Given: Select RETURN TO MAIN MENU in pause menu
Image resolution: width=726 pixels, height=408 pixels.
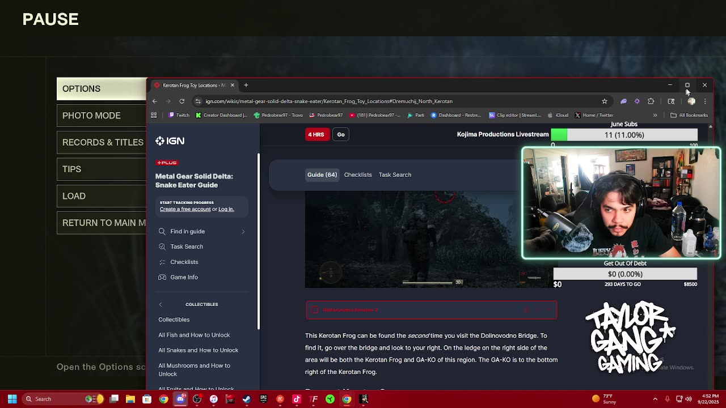Looking at the screenshot, I should tap(102, 223).
